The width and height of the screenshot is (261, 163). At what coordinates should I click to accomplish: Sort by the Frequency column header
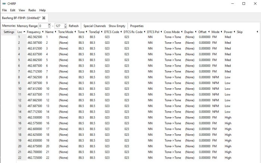tap(35, 32)
